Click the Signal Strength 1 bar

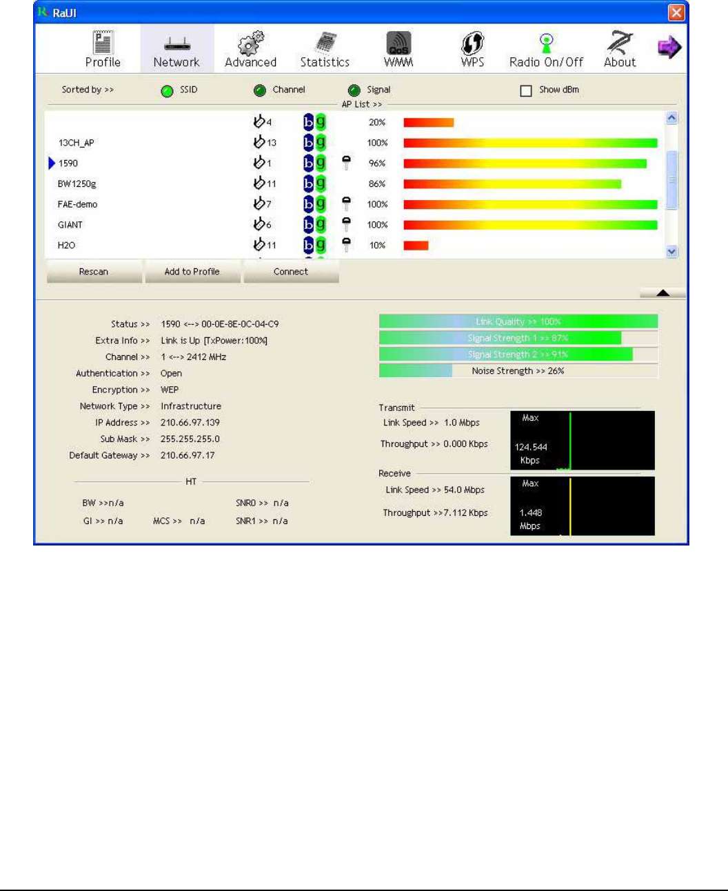(x=518, y=338)
